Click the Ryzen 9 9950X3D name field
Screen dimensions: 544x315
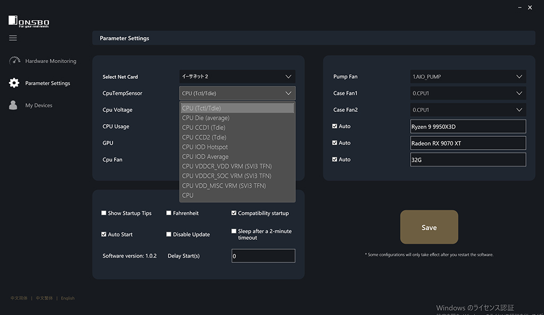[468, 126]
